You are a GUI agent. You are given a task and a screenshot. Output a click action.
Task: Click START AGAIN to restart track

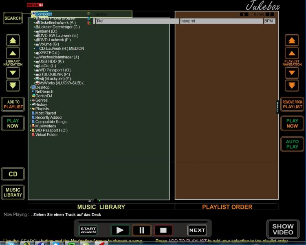click(88, 230)
